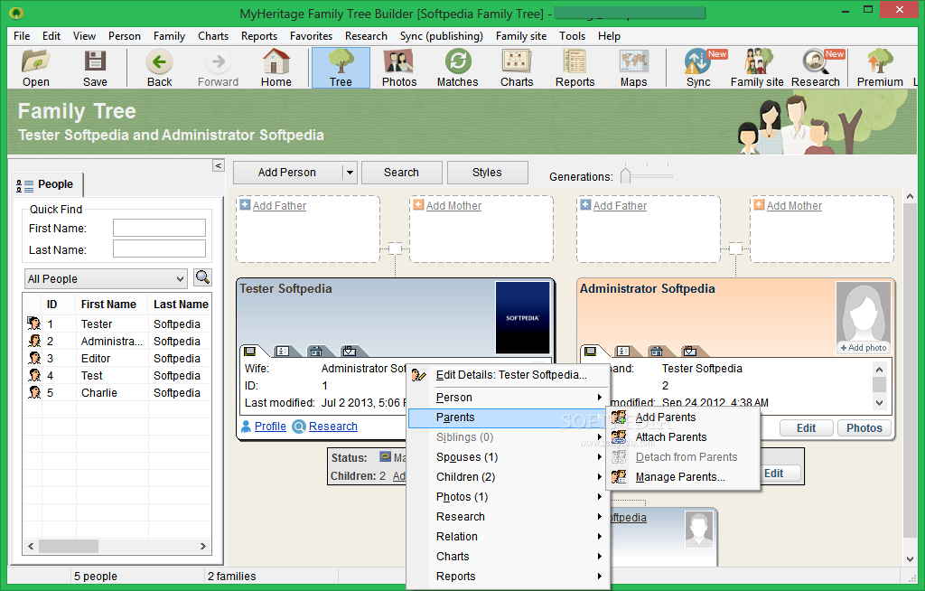925x591 pixels.
Task: Click the Last Name column header
Action: coord(181,304)
